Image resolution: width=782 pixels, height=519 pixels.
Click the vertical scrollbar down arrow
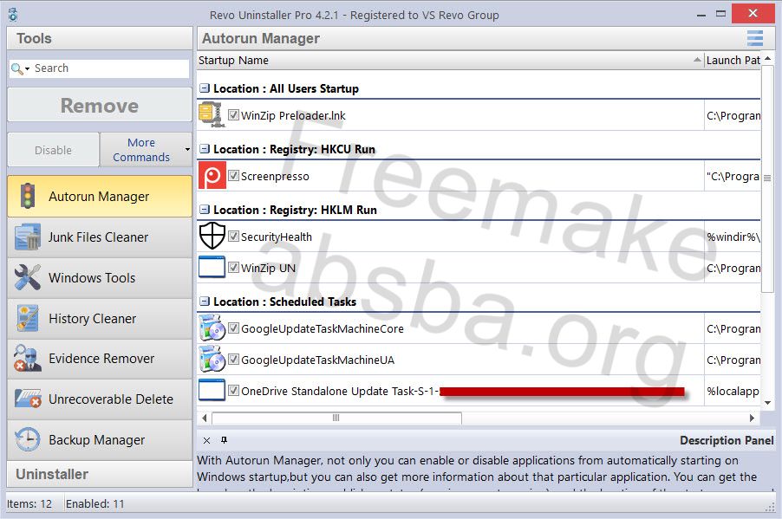767,402
